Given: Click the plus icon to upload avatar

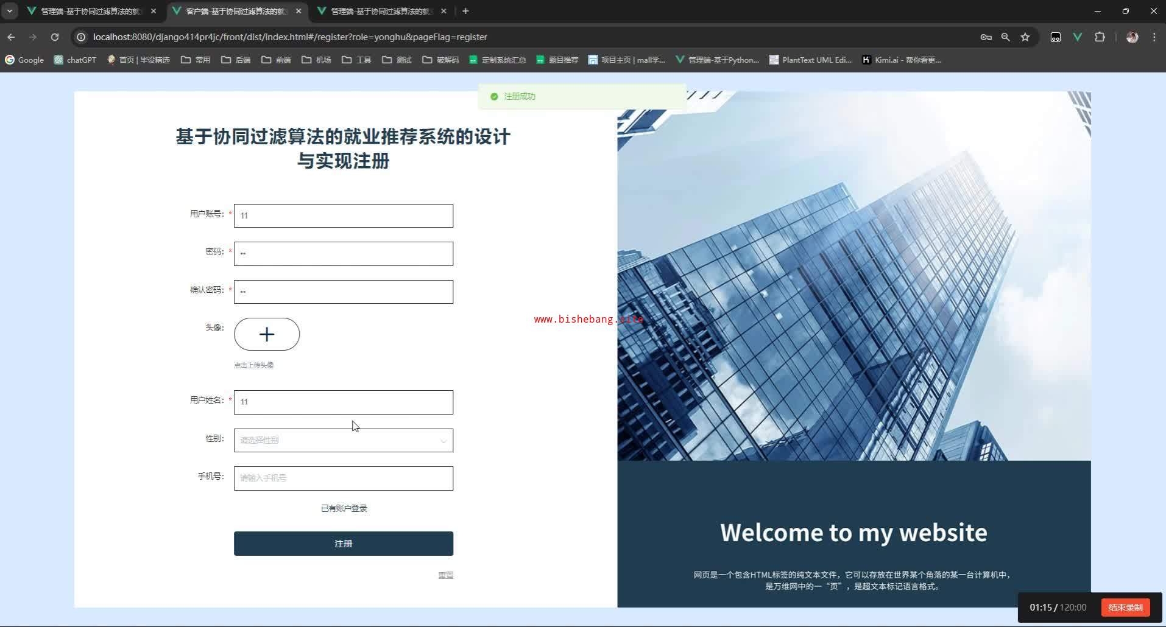Looking at the screenshot, I should [267, 334].
